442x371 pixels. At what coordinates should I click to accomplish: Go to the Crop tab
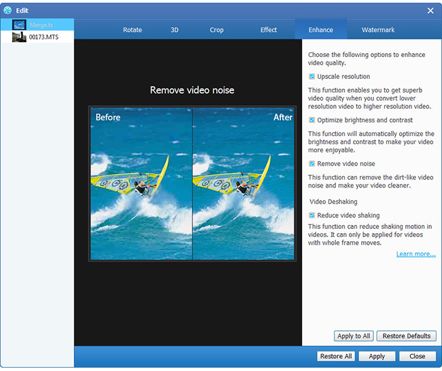pyautogui.click(x=216, y=30)
